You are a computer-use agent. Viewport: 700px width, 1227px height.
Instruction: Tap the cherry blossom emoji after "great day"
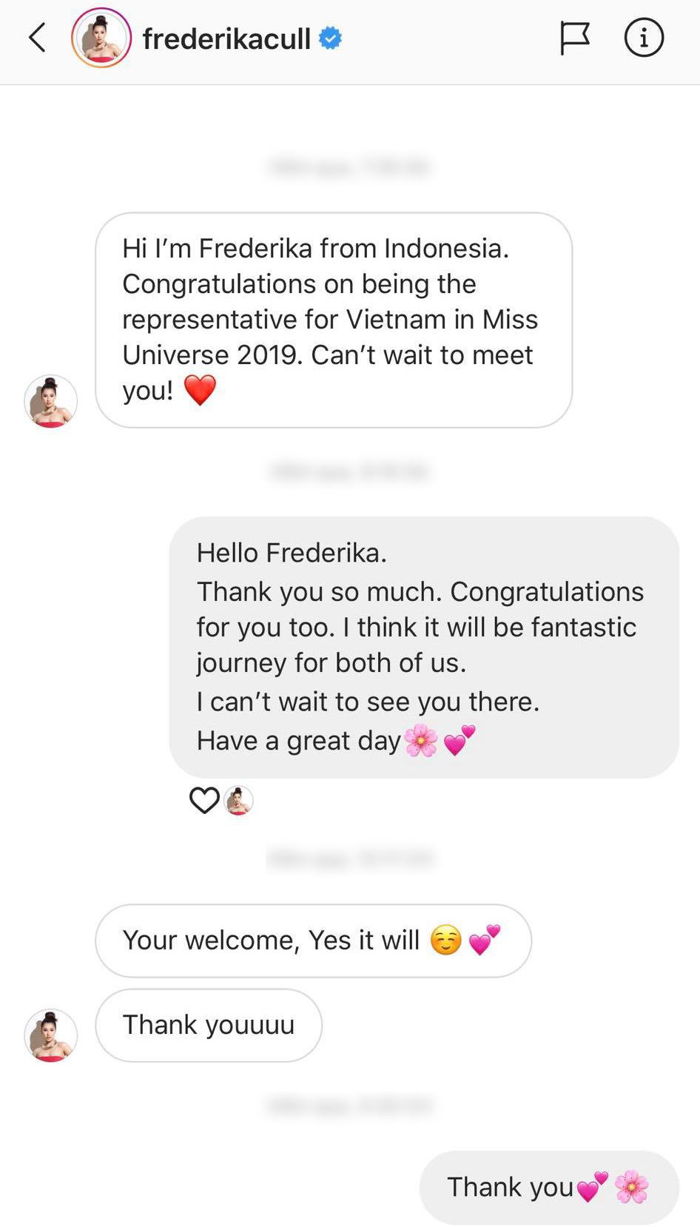(421, 740)
